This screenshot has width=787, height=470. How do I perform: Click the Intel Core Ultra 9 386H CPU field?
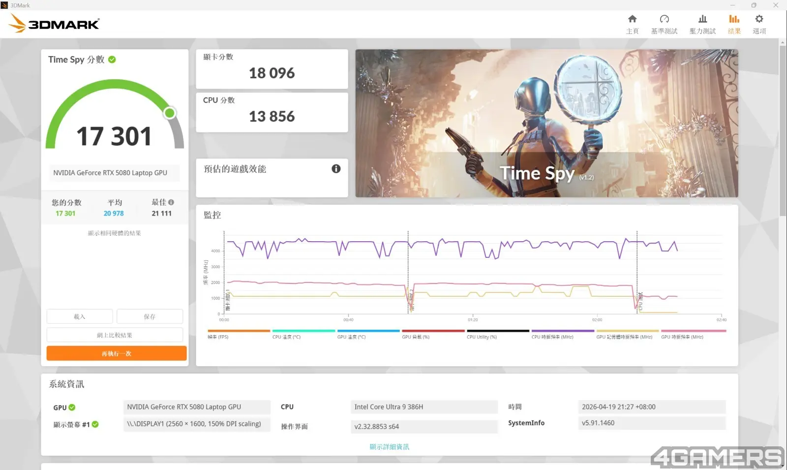424,407
